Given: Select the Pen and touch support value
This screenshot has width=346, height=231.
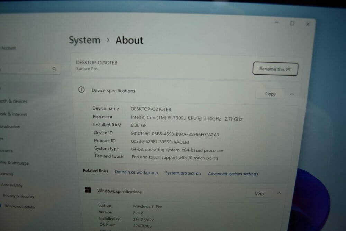Looking at the screenshot, I should pyautogui.click(x=175, y=158).
